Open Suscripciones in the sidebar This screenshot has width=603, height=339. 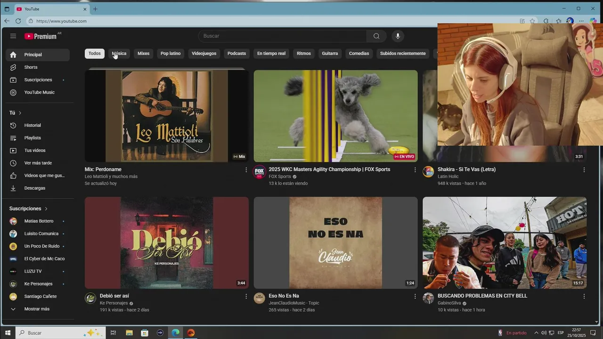pyautogui.click(x=38, y=80)
